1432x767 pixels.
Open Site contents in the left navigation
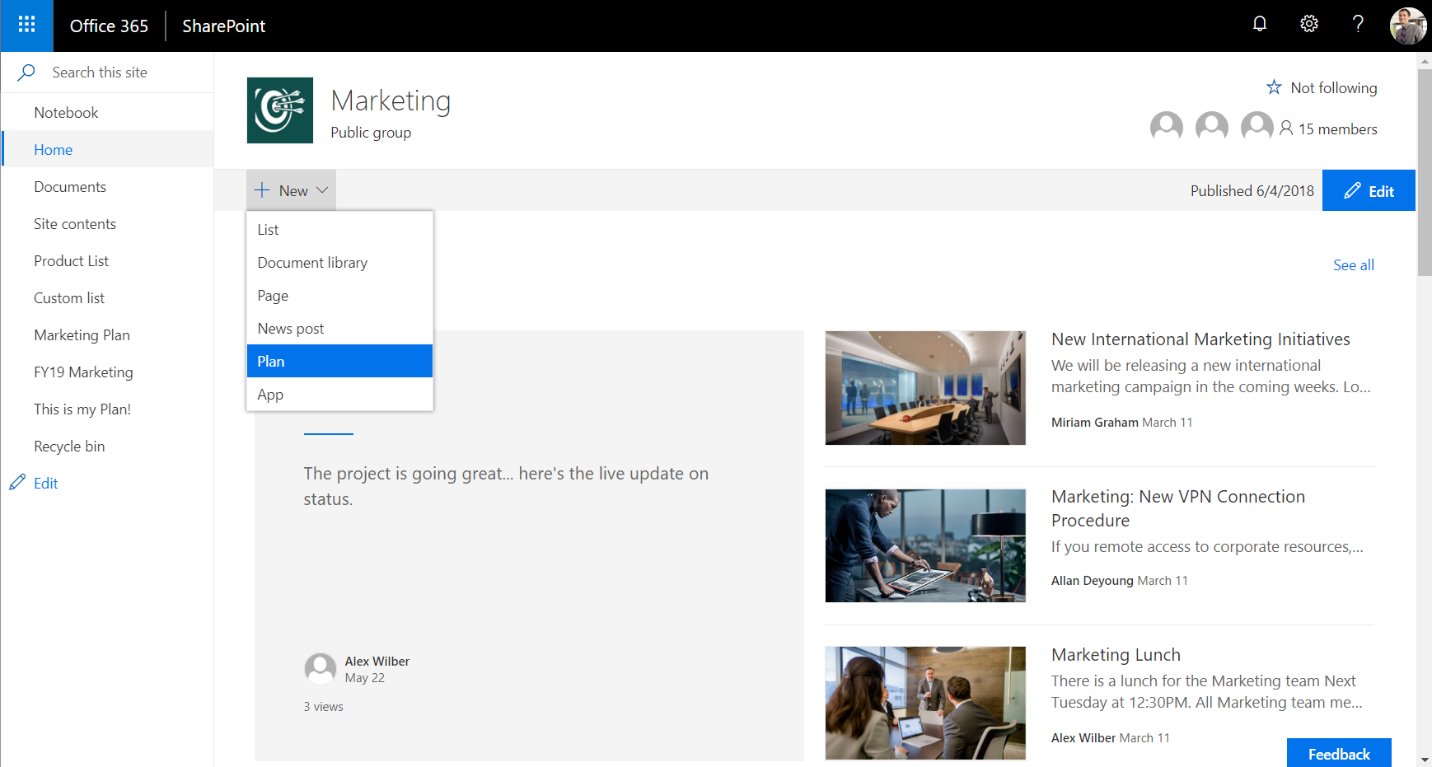coord(75,223)
